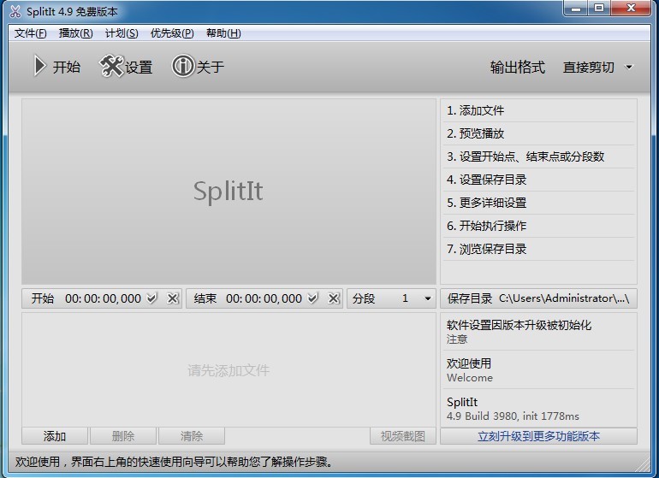
Task: Clear start time with the X icon
Action: 172,298
